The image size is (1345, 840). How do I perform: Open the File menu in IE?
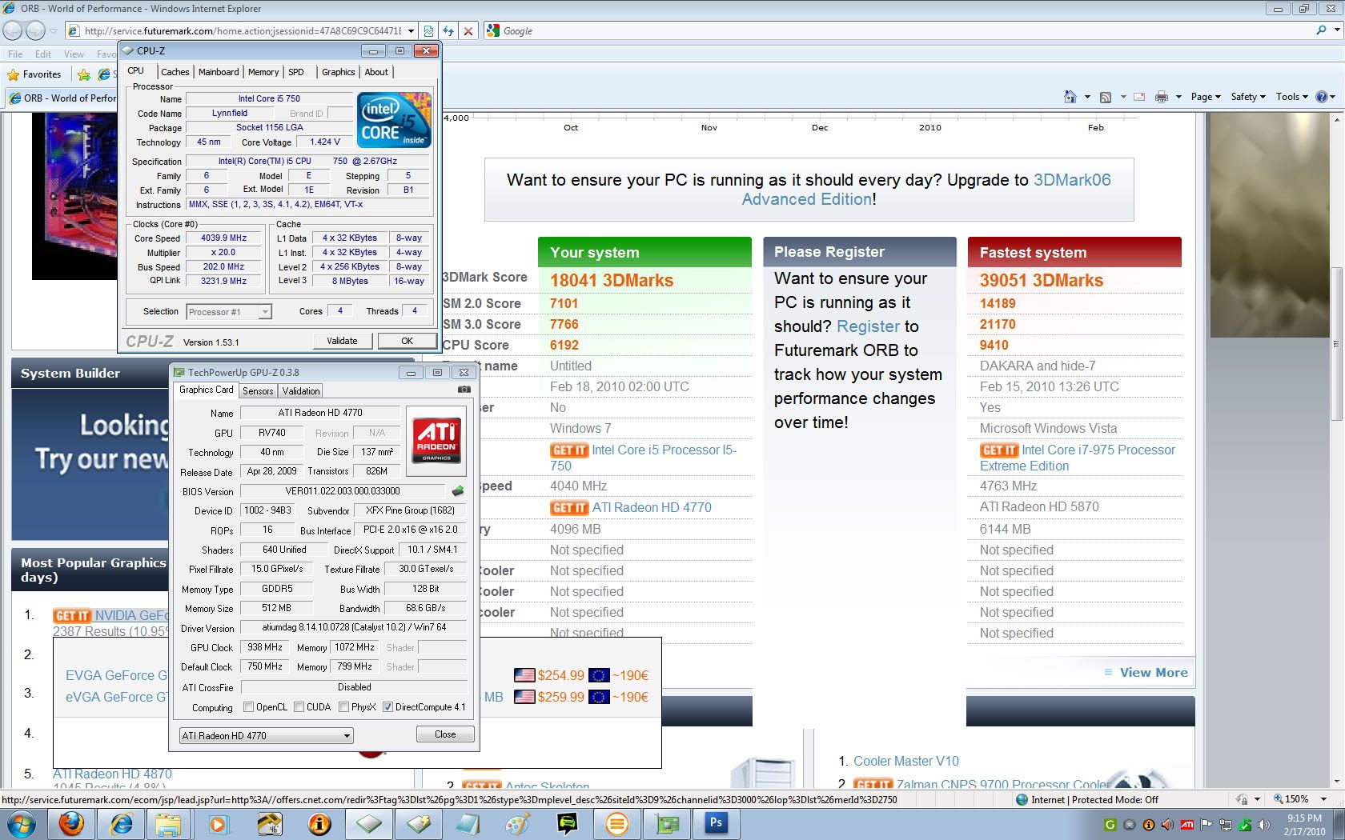coord(15,54)
